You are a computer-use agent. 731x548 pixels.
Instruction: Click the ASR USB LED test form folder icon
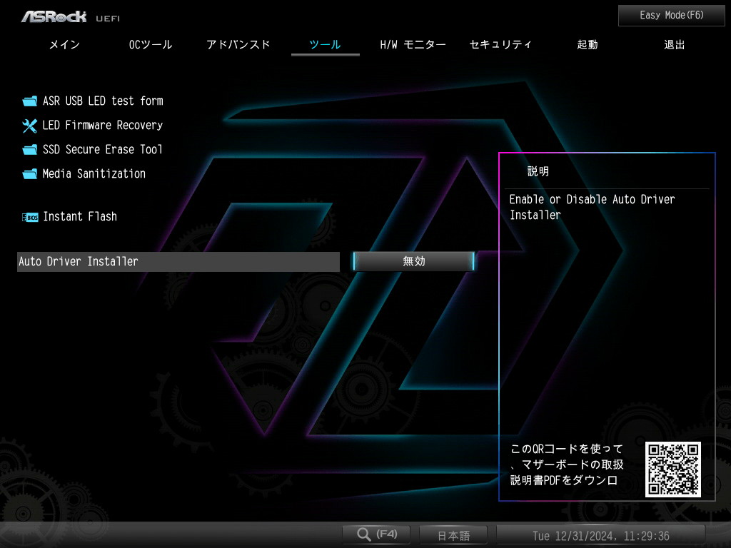point(30,101)
